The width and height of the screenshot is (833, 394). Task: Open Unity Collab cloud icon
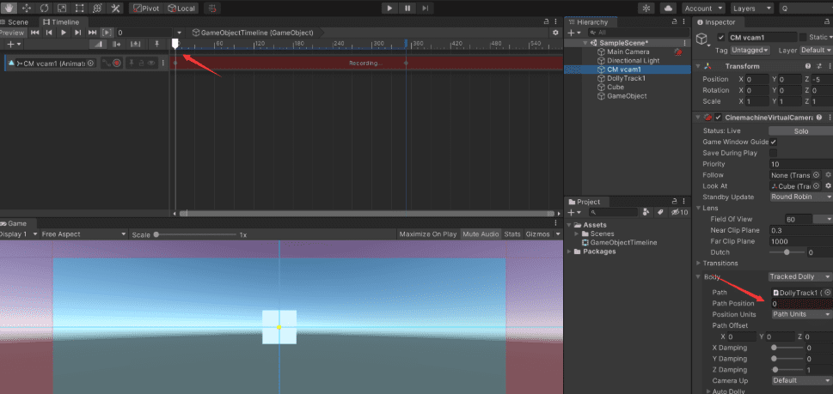pos(669,8)
